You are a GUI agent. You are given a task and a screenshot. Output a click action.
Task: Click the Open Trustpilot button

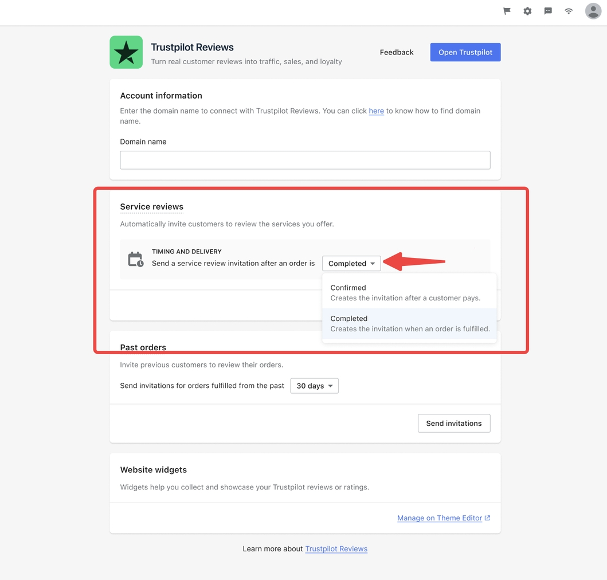tap(465, 52)
